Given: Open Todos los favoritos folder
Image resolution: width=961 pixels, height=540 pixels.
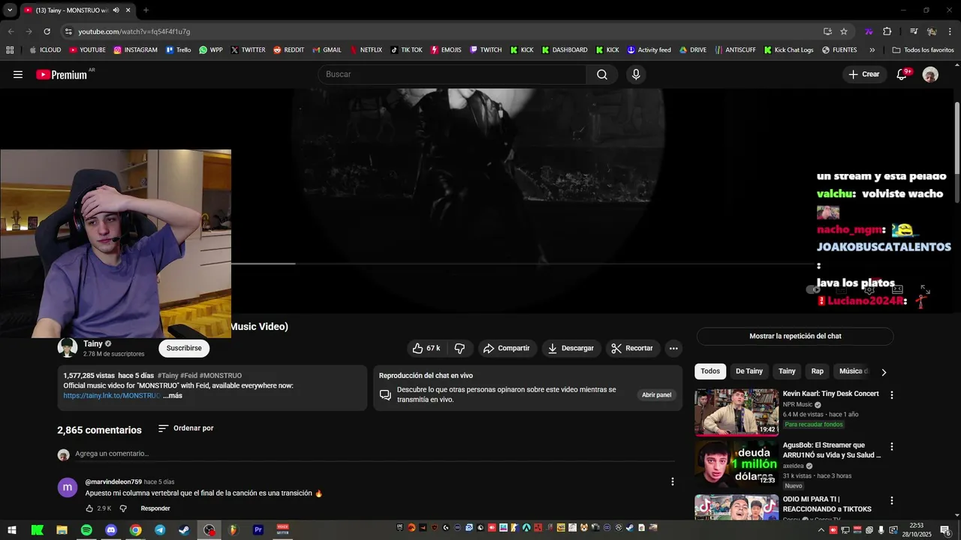Looking at the screenshot, I should (x=923, y=50).
